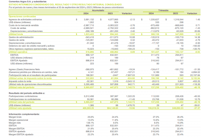Select the adjusted net value '504,149.63'
The height and width of the screenshot is (139, 210).
112,108
